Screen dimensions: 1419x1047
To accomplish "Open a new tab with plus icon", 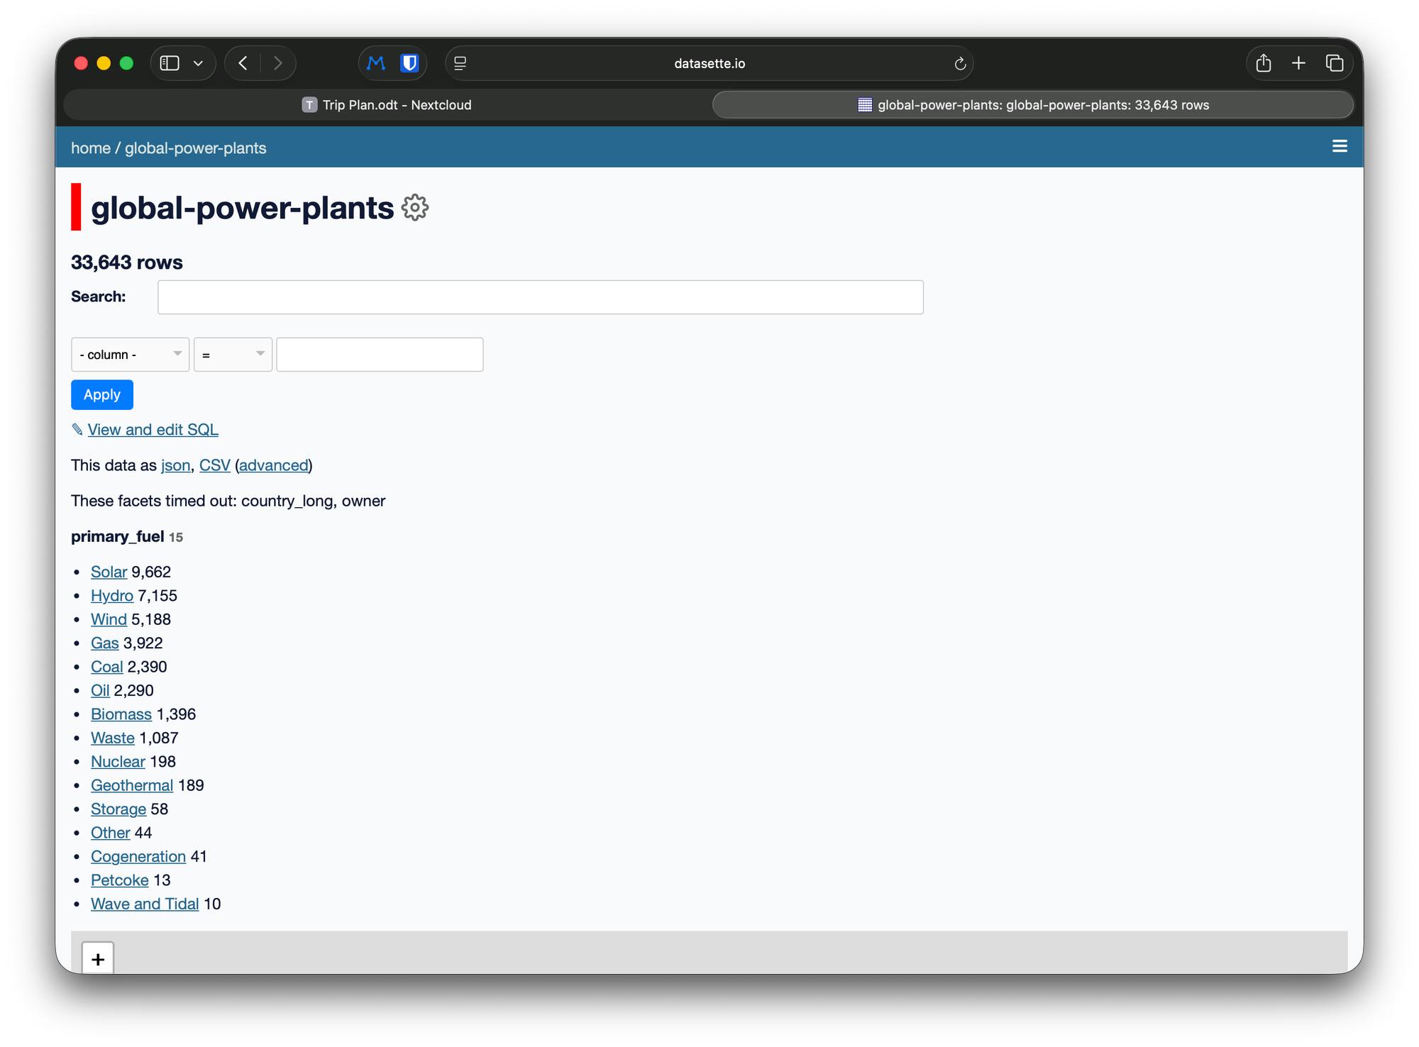I will pos(1298,63).
